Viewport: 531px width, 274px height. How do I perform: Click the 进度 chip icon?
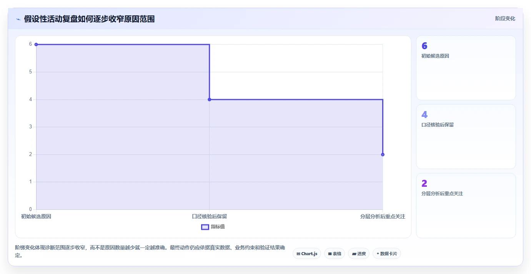pyautogui.click(x=354, y=254)
